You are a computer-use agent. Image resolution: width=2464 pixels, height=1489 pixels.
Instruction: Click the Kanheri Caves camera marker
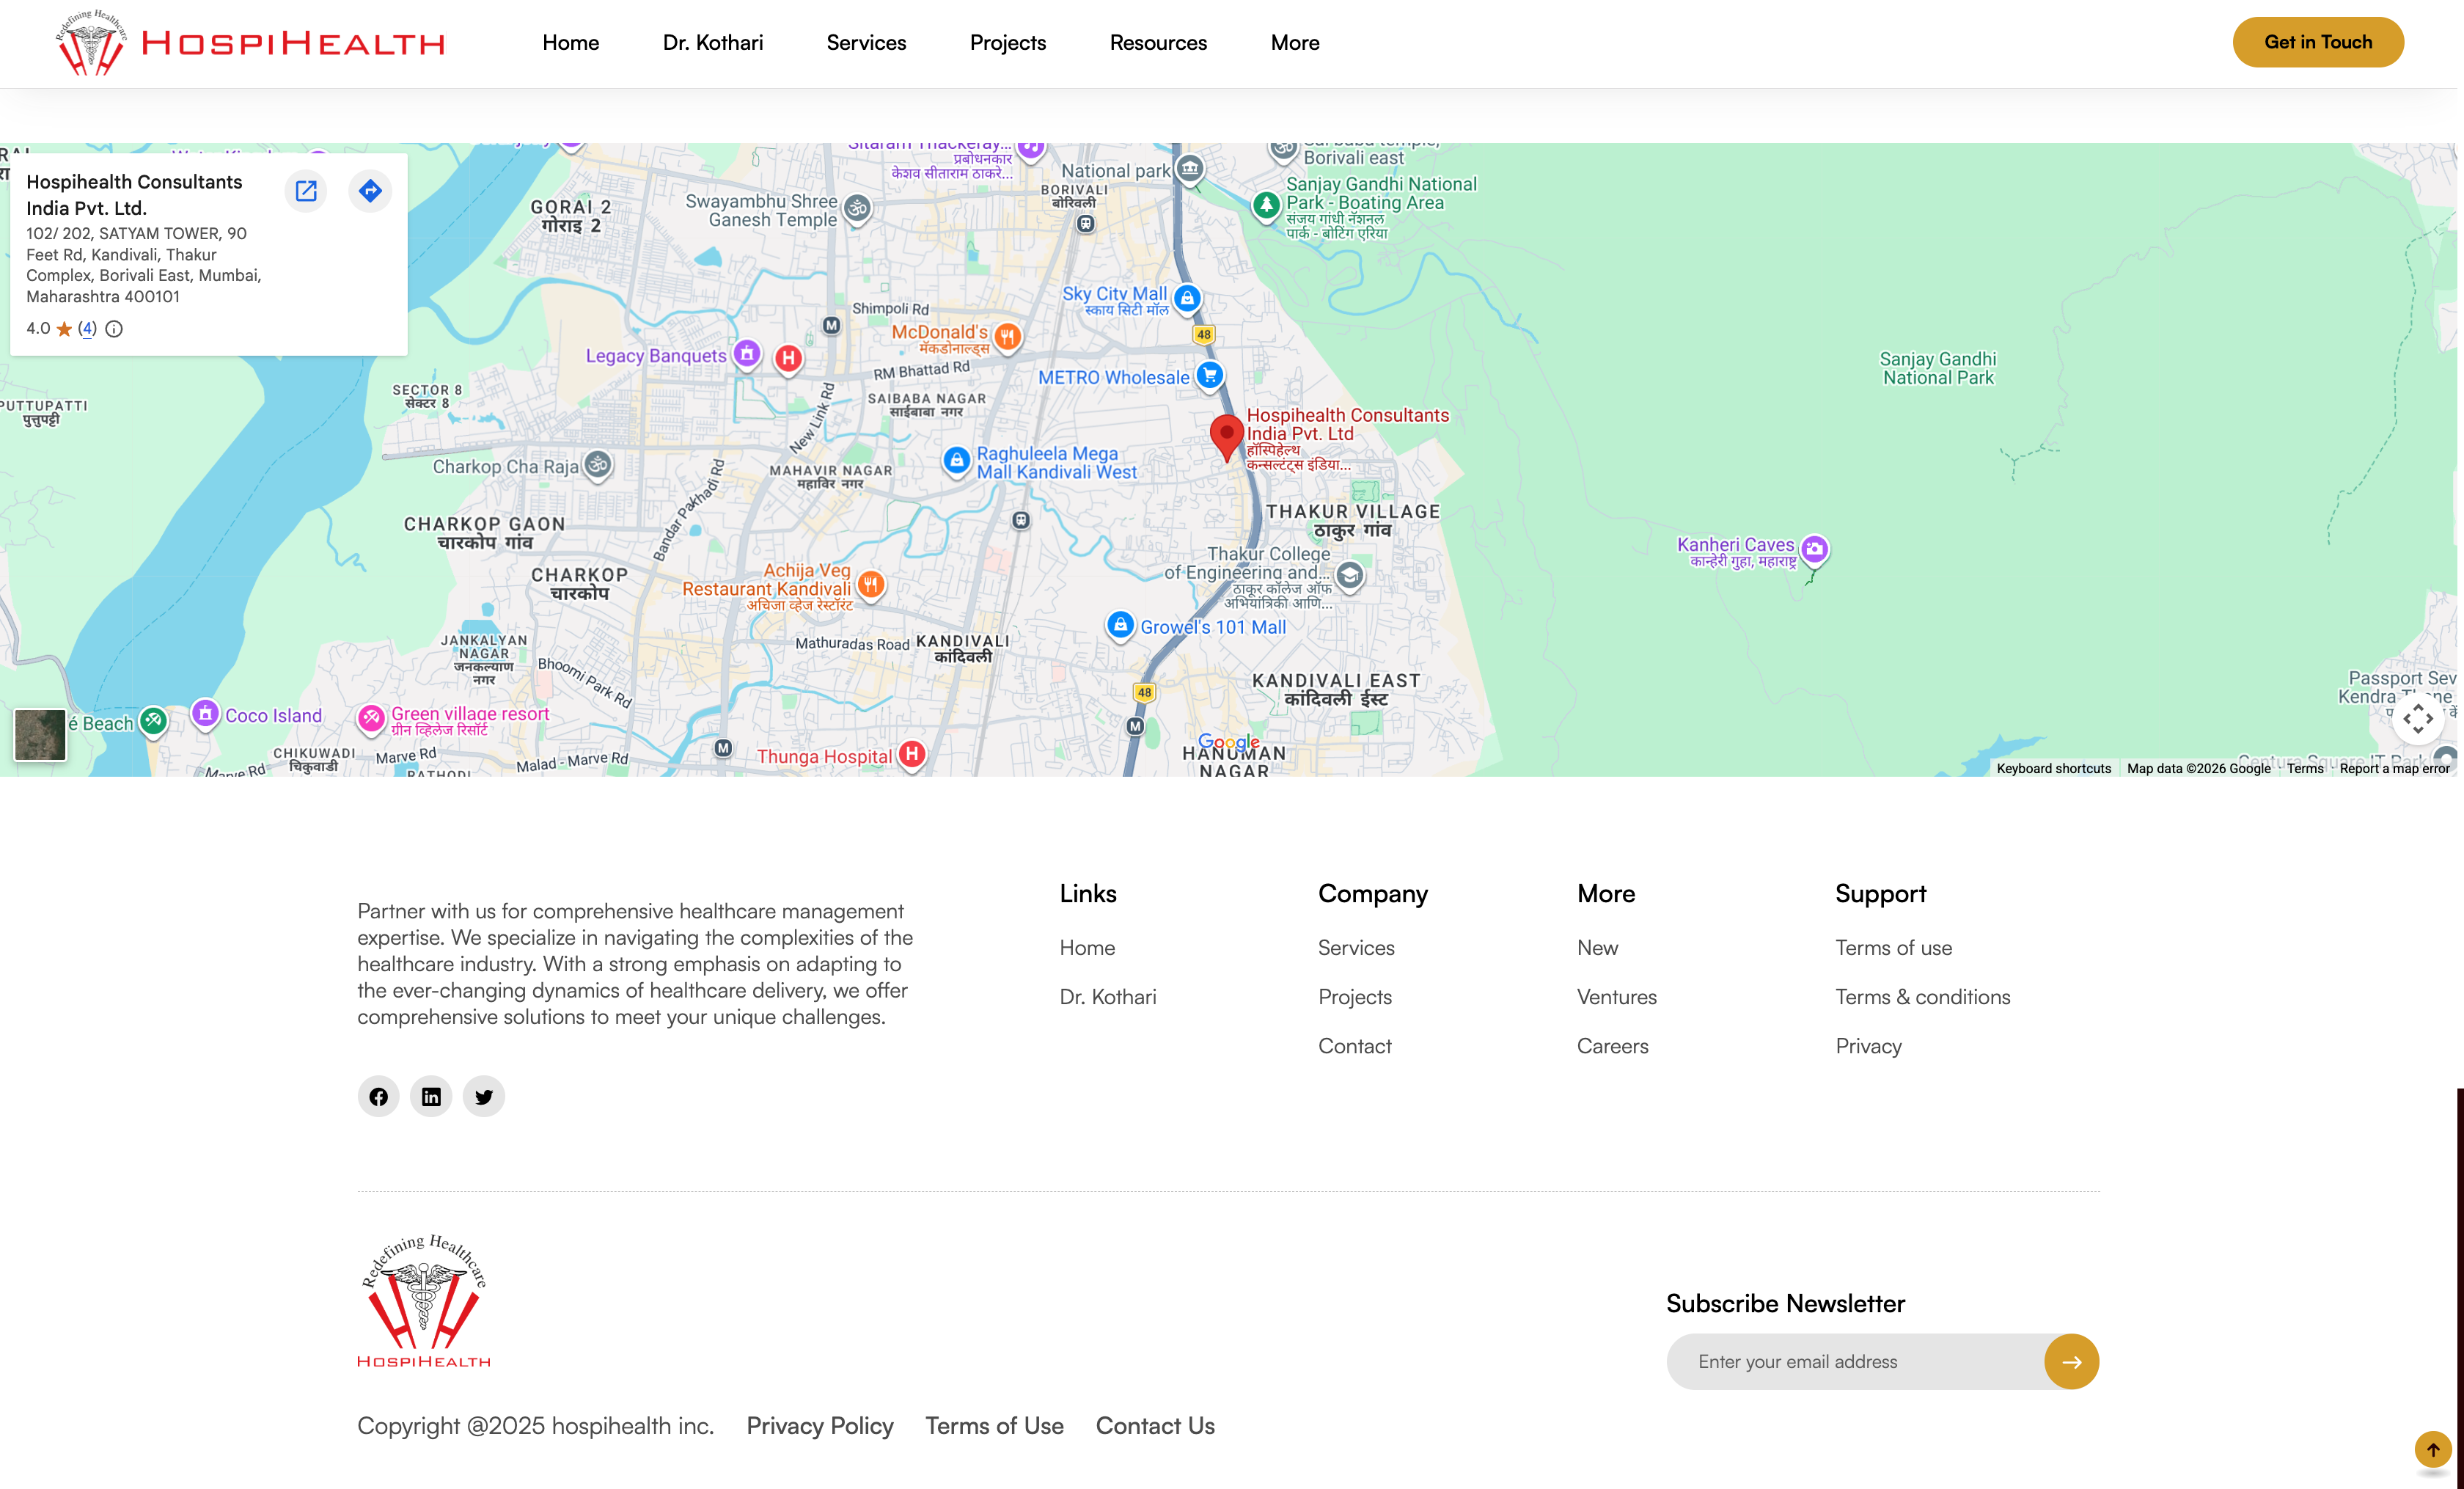pyautogui.click(x=1814, y=549)
